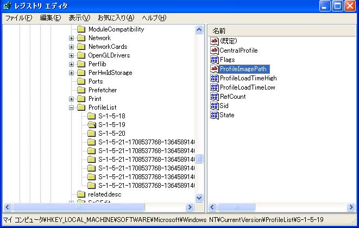Screen dimensions: 359x228
Task: Select the ProfileLoadTimeHigh value name
Action: pyautogui.click(x=248, y=78)
